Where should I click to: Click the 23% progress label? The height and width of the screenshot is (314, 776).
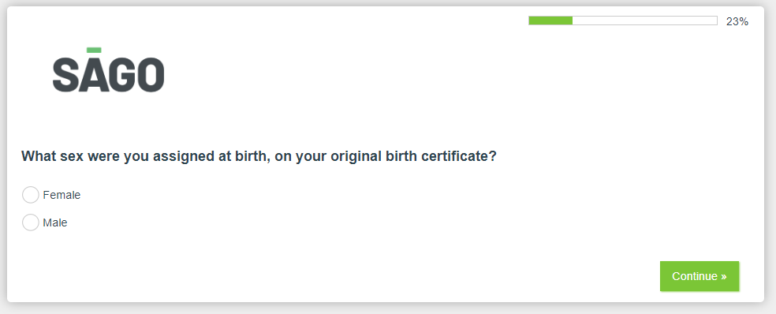[x=737, y=21]
